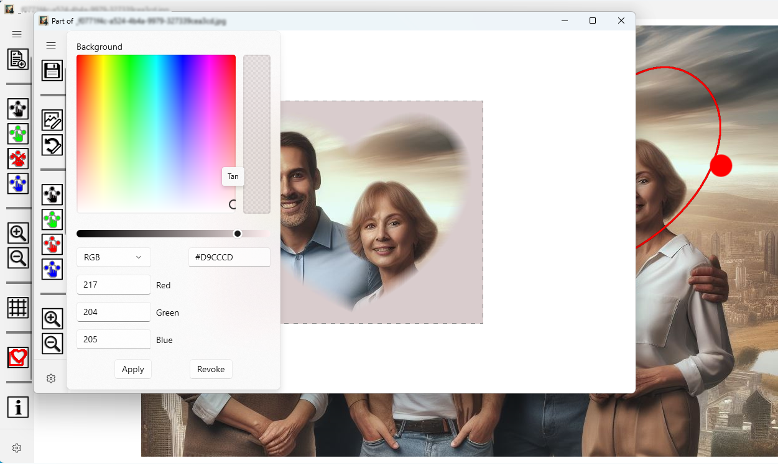This screenshot has height=466, width=778.
Task: Click the hex color code field
Action: (x=229, y=257)
